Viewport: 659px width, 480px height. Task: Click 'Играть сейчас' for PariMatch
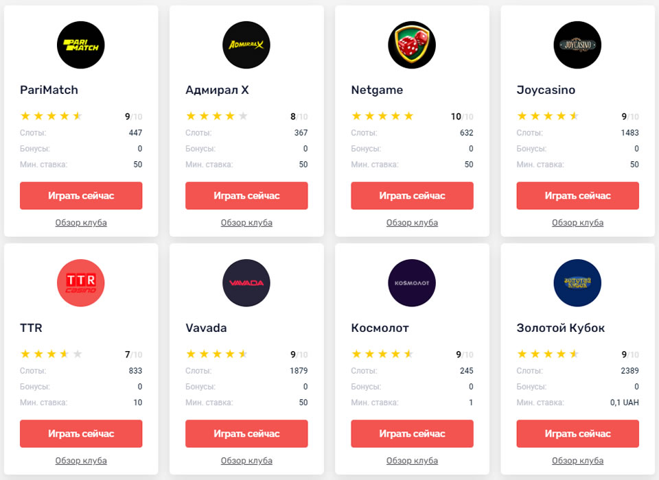point(81,195)
